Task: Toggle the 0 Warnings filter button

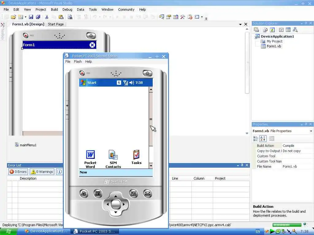Action: [42, 172]
